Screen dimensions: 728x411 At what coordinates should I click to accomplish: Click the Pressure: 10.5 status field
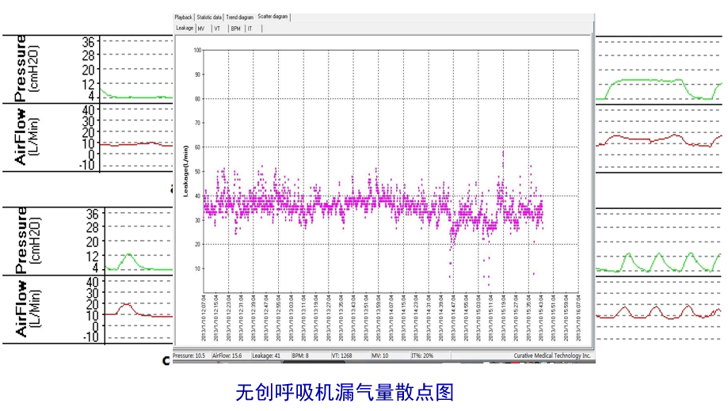click(x=191, y=357)
